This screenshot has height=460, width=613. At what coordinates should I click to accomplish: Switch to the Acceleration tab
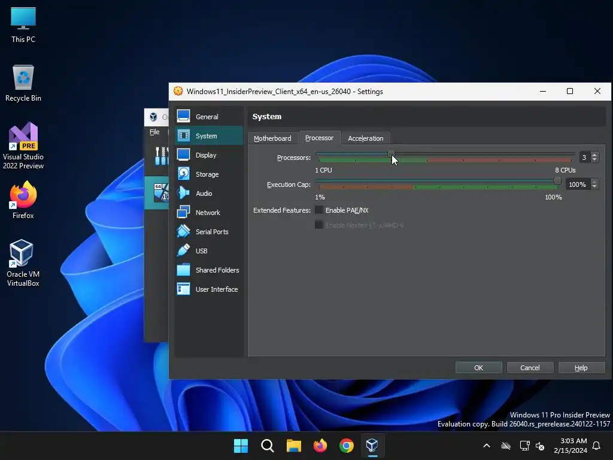366,138
